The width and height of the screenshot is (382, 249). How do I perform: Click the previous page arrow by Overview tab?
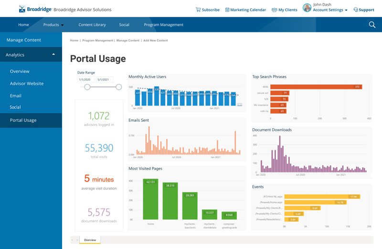click(x=73, y=240)
